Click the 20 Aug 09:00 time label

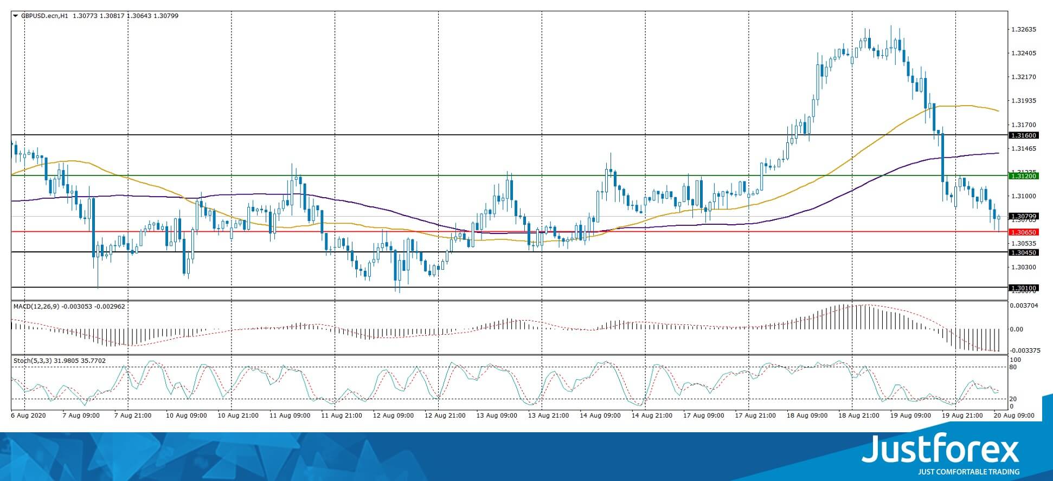coord(1013,415)
